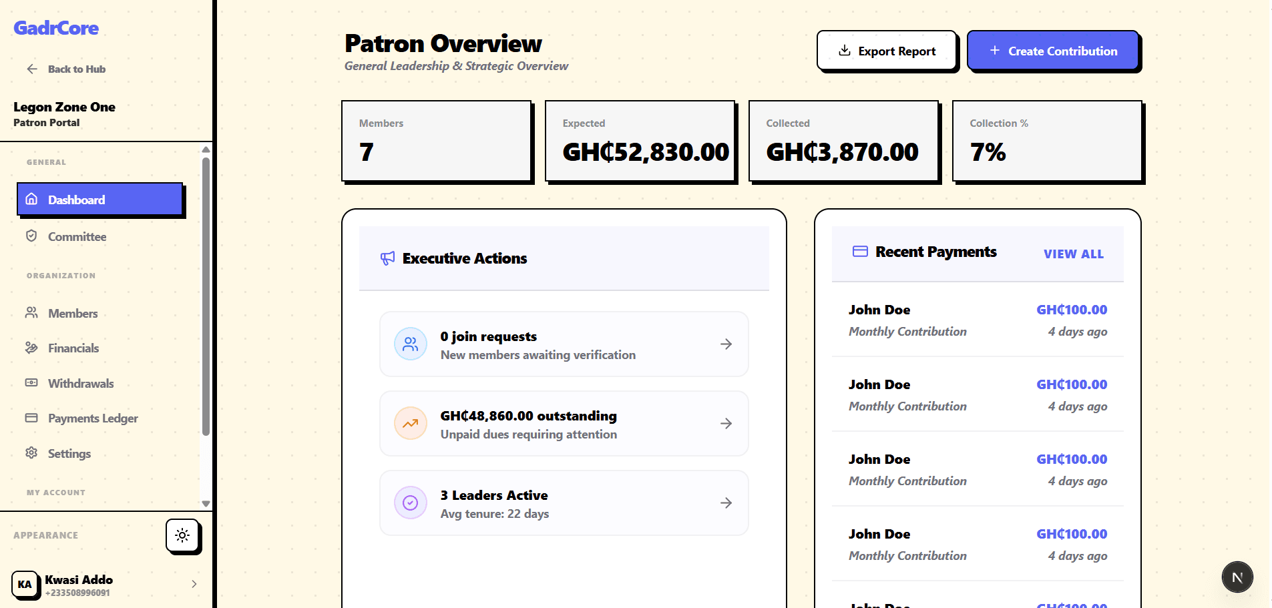Click the Back to Hub arrow icon

31,69
